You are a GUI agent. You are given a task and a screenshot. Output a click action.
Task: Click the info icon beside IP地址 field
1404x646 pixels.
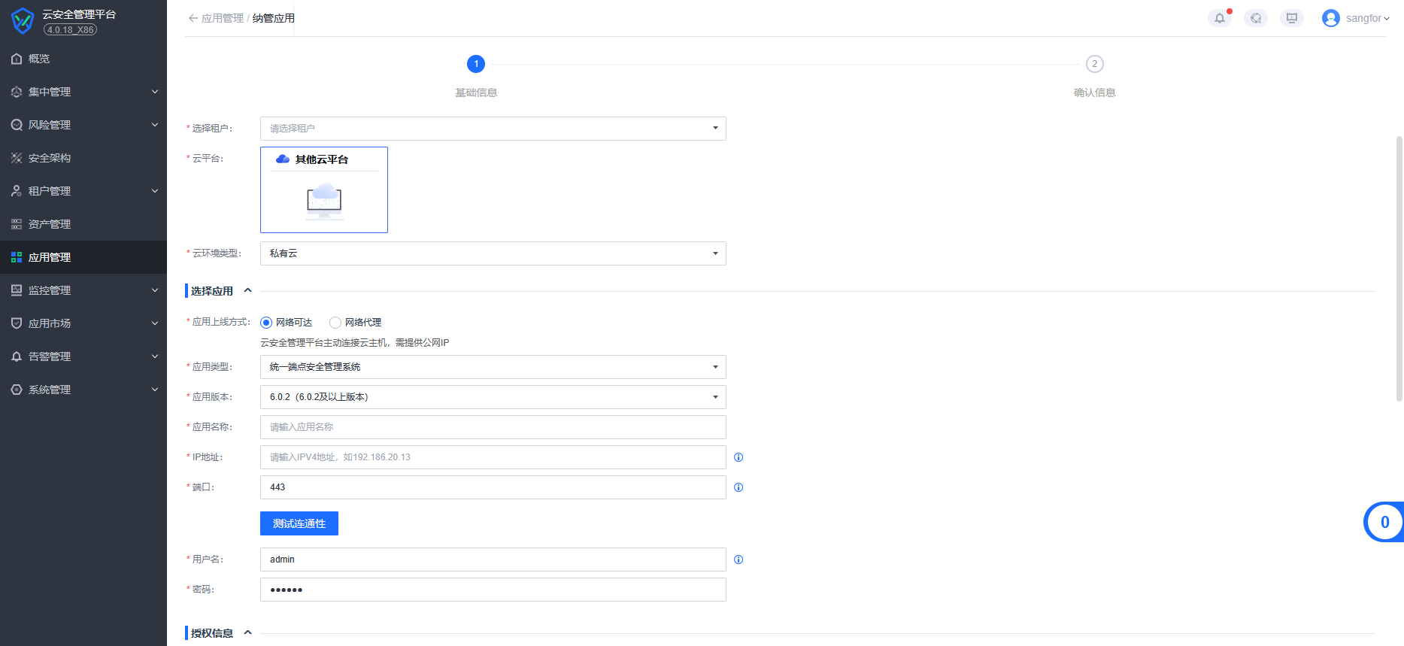(738, 457)
